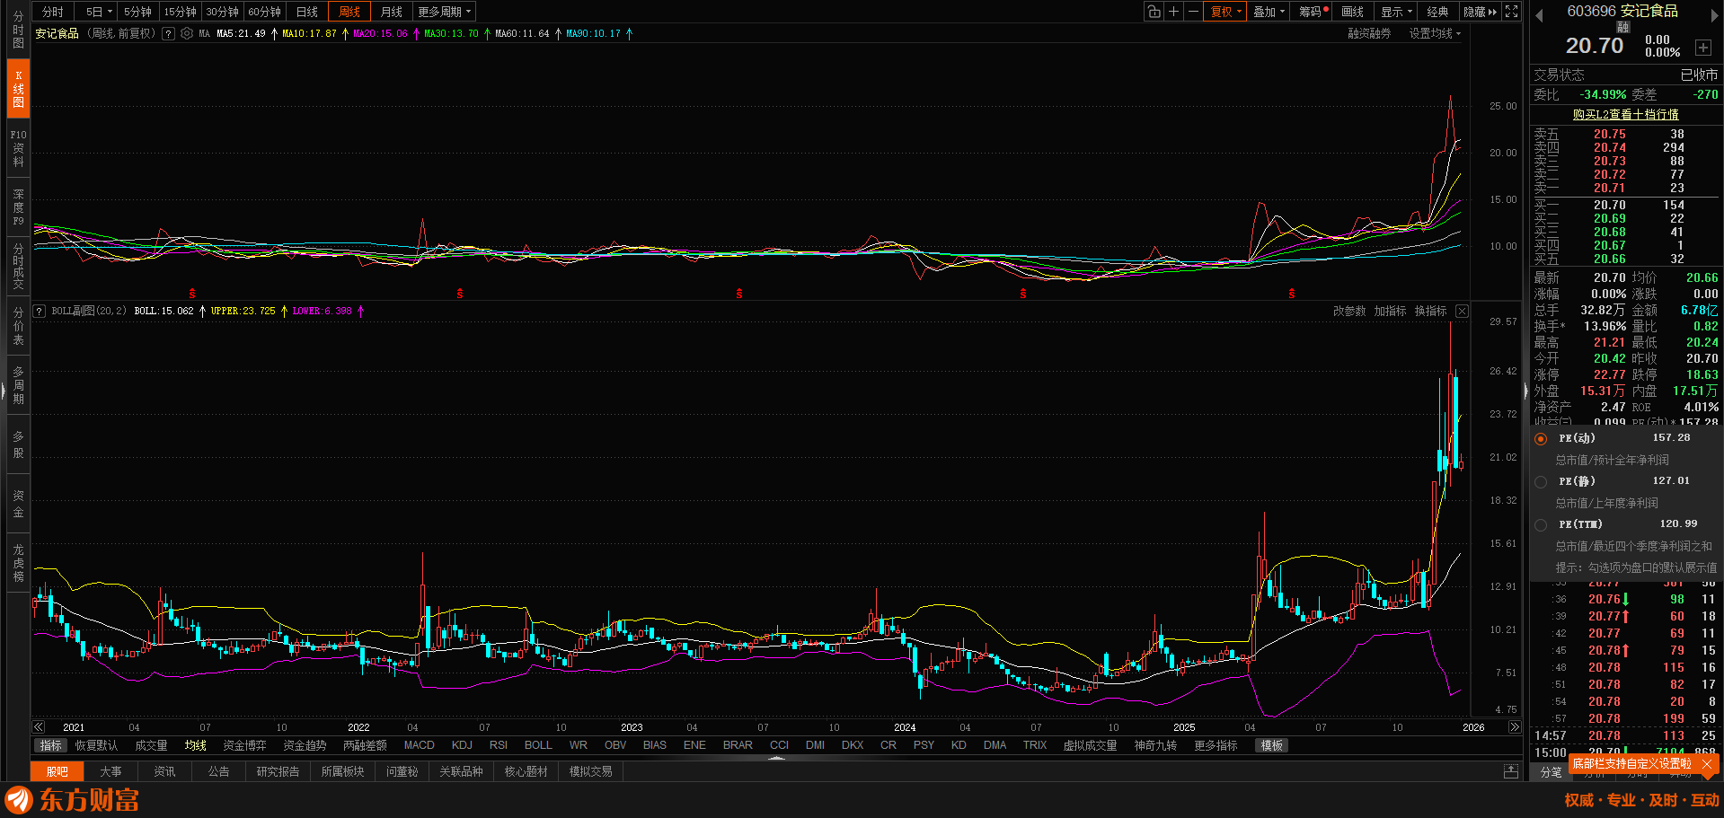Switch to MACD indicator tab
Image resolution: width=1724 pixels, height=818 pixels.
pyautogui.click(x=419, y=745)
